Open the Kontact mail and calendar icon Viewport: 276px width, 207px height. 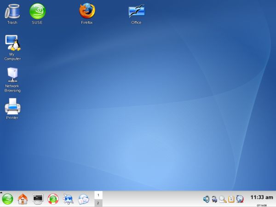click(84, 199)
